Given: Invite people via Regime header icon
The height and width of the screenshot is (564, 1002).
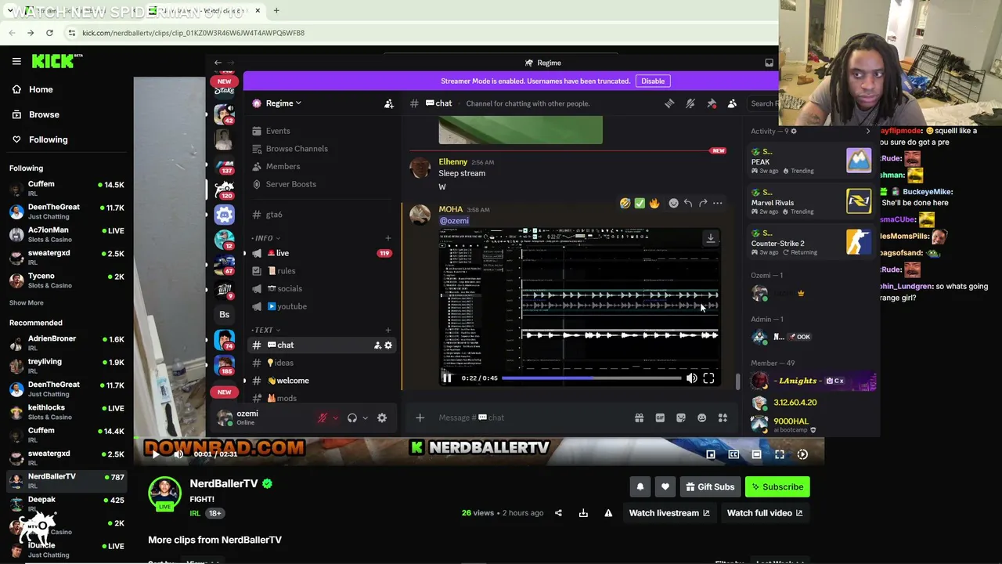Looking at the screenshot, I should click(388, 103).
